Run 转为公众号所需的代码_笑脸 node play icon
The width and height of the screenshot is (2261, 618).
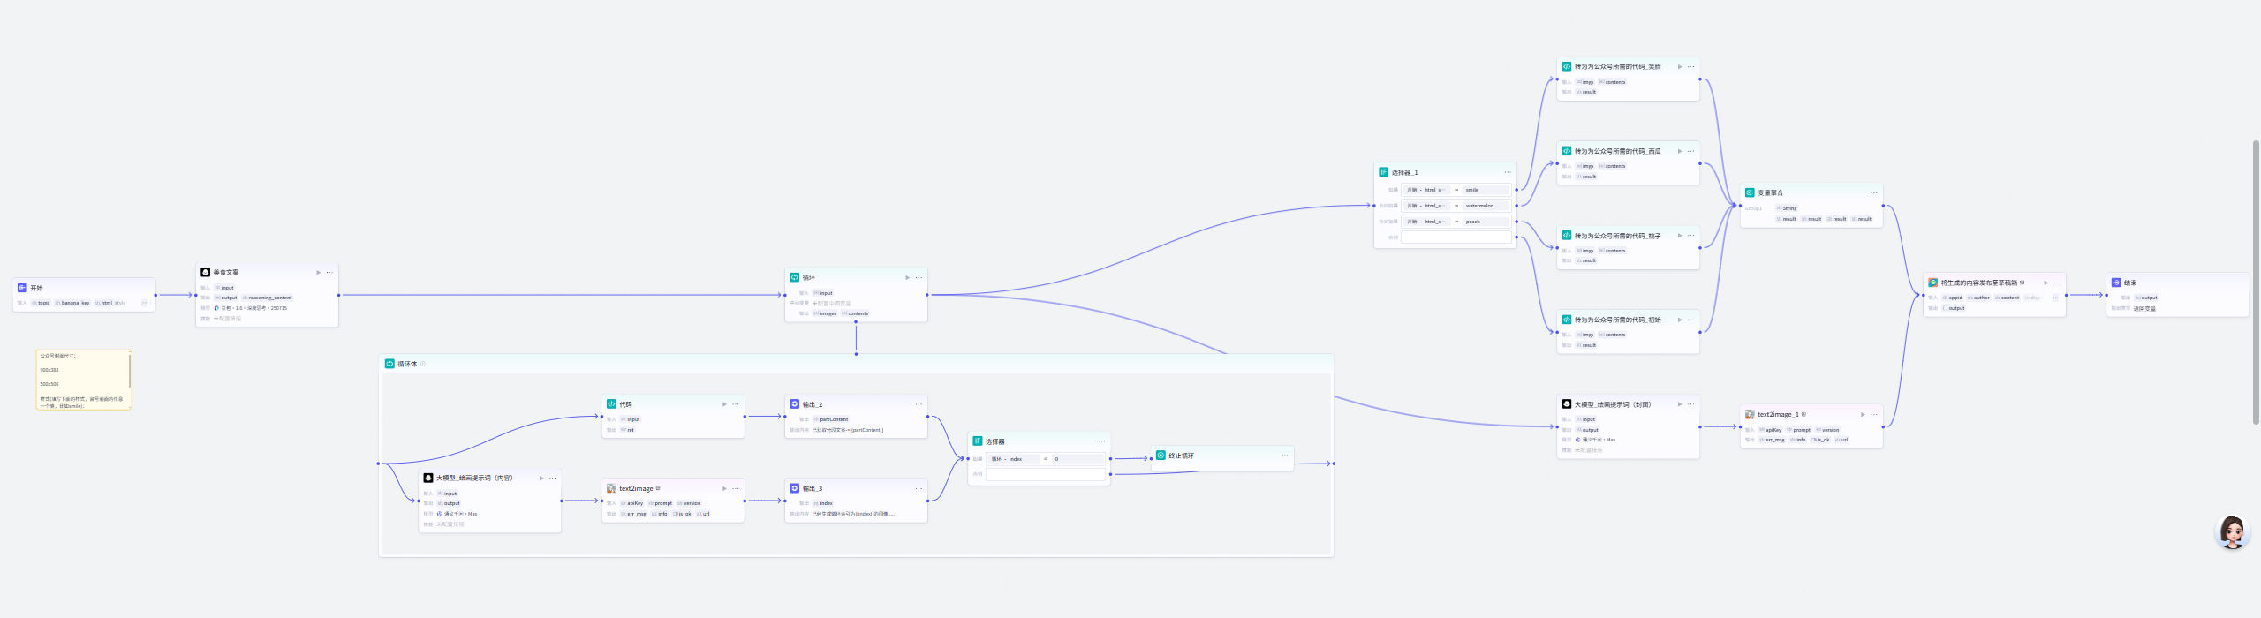(x=1680, y=66)
